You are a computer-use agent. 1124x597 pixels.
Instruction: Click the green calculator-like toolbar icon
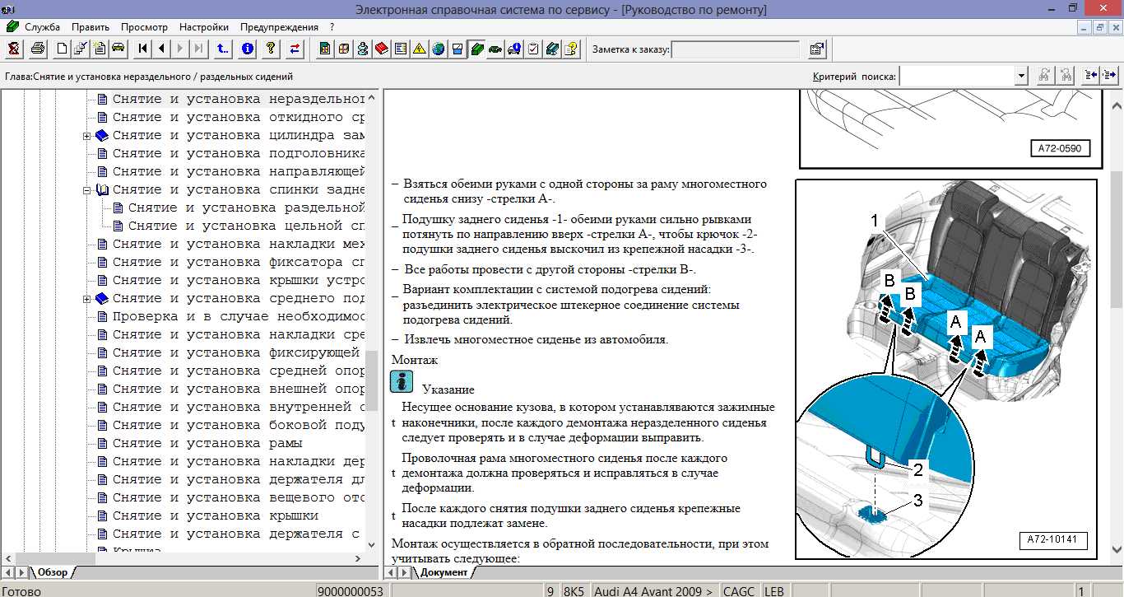coord(325,49)
